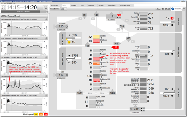Click the Murray unit status dot
This screenshot has height=117, width=187.
click(x=138, y=29)
